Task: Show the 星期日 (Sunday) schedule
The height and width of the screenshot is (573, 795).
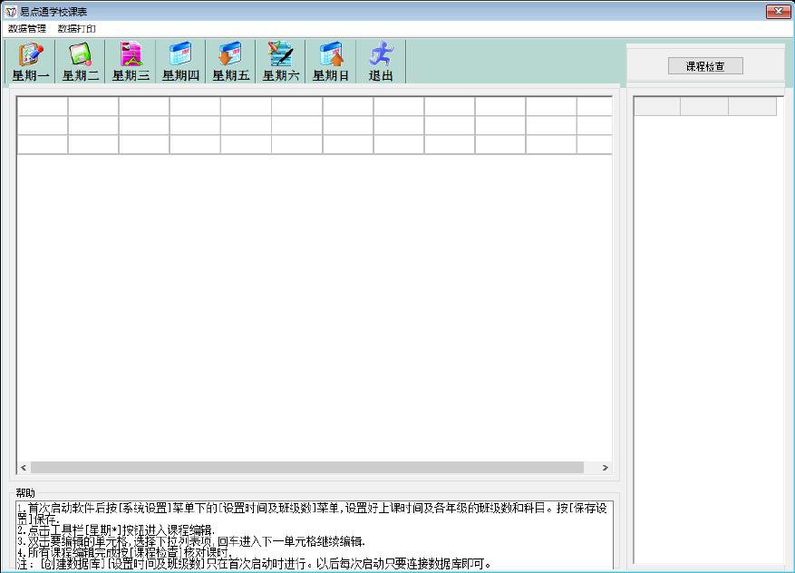Action: pos(331,62)
